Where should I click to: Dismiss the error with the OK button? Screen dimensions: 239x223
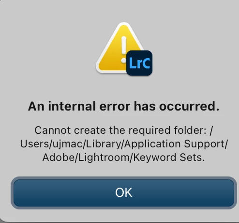coord(124,193)
